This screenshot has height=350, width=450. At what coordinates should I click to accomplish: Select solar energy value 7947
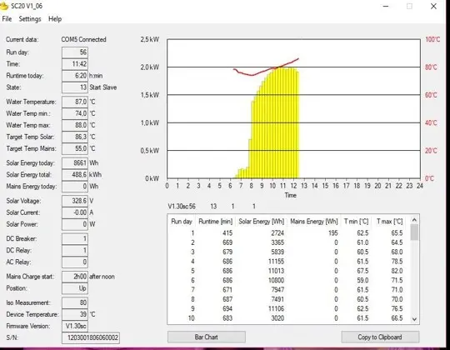[277, 290]
